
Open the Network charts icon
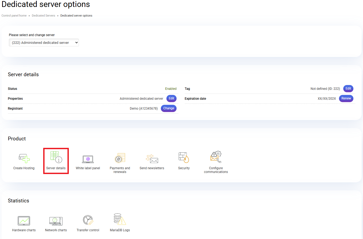(x=56, y=221)
